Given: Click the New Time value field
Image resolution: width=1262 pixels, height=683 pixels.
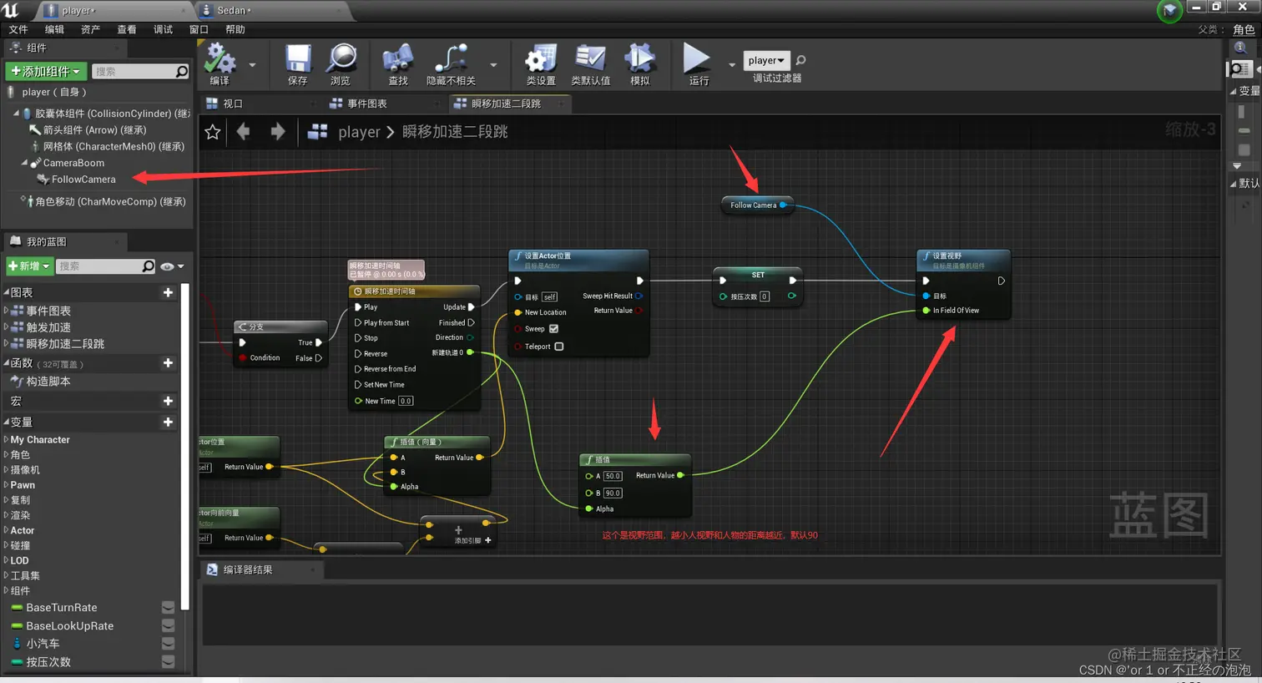Looking at the screenshot, I should 406,401.
